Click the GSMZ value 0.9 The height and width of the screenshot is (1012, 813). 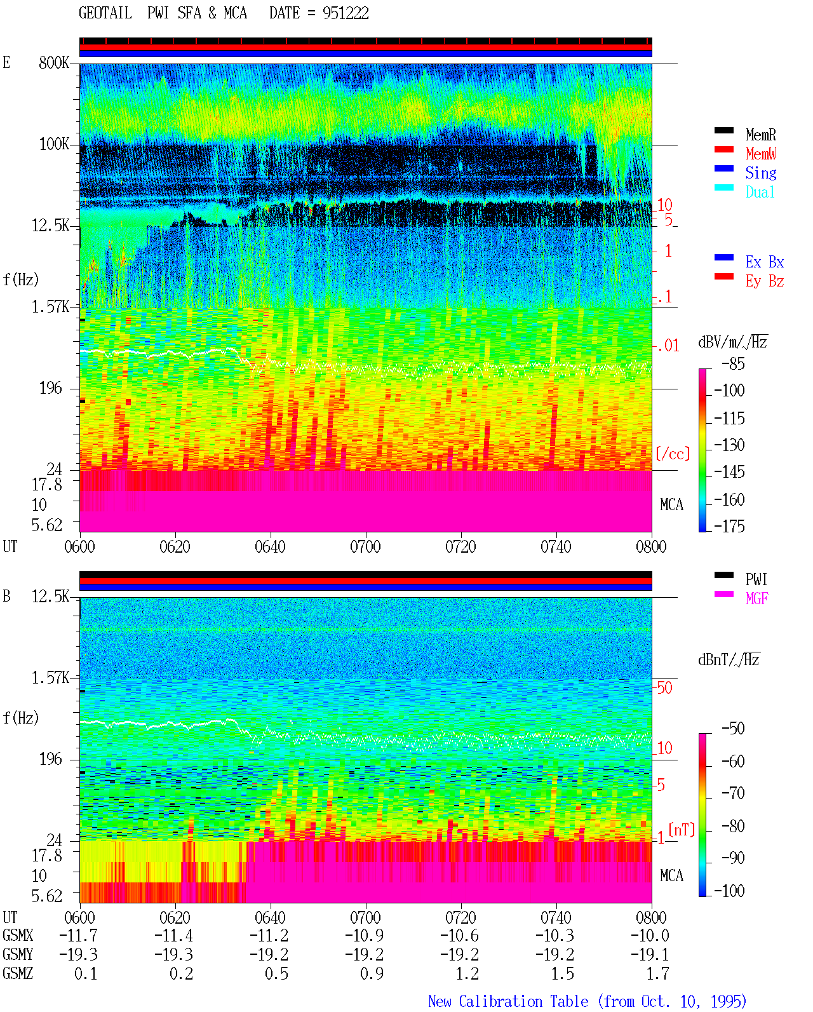372,973
